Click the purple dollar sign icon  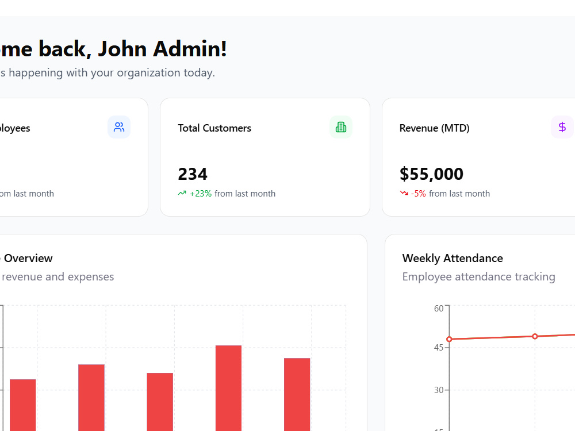point(562,127)
